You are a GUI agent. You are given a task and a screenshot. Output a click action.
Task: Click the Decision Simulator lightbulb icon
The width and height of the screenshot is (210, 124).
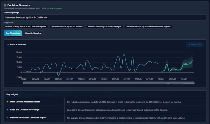pos(5,5)
